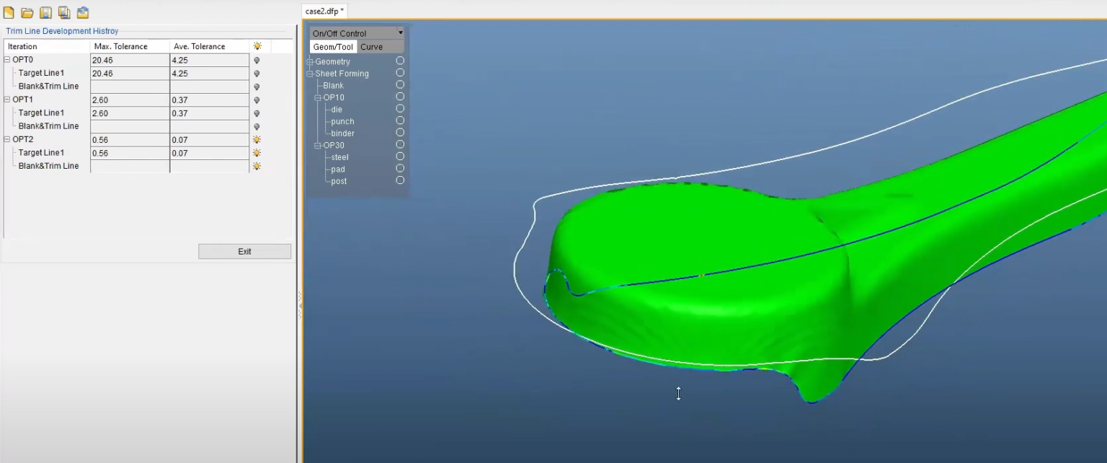This screenshot has width=1107, height=463.
Task: Save the current project via the save icon
Action: click(x=45, y=12)
